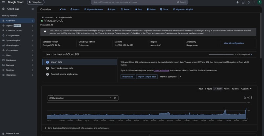Open the CPU utilization chart dropdown

pyautogui.click(x=83, y=98)
